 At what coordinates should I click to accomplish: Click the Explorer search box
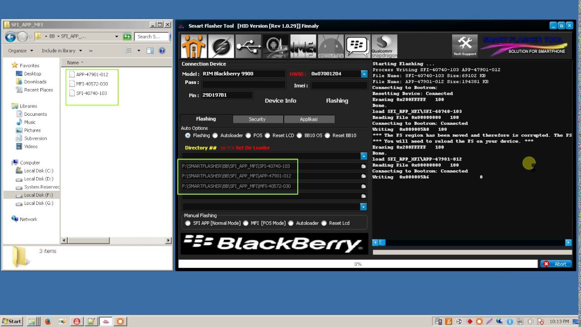pyautogui.click(x=152, y=37)
